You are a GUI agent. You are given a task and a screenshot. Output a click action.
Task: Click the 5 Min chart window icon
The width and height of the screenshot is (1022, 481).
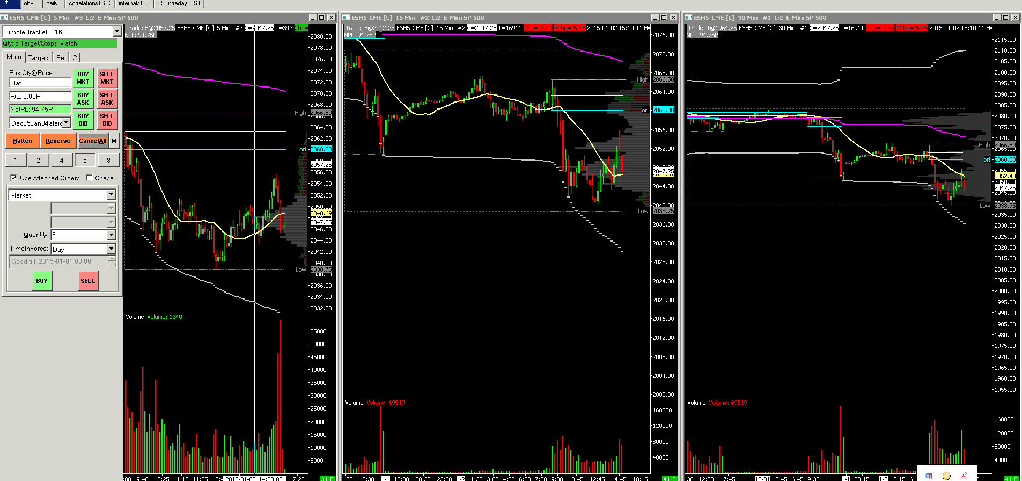click(5, 18)
